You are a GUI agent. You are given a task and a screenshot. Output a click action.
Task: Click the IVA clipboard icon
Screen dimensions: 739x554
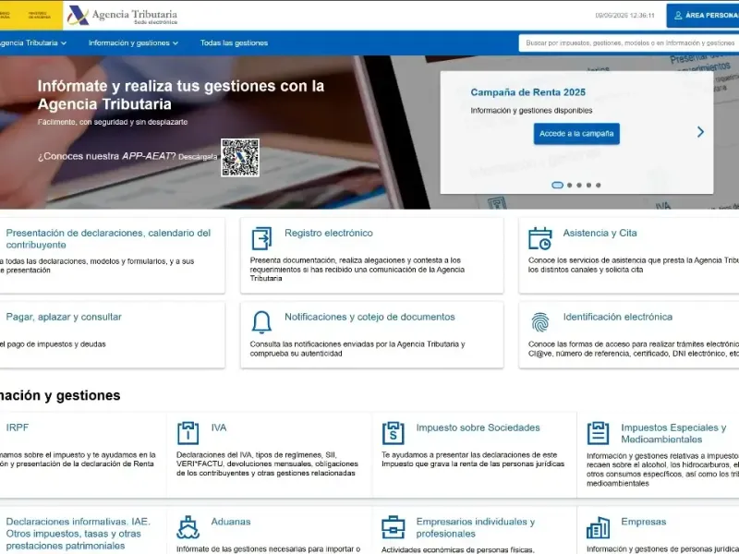[x=188, y=433]
